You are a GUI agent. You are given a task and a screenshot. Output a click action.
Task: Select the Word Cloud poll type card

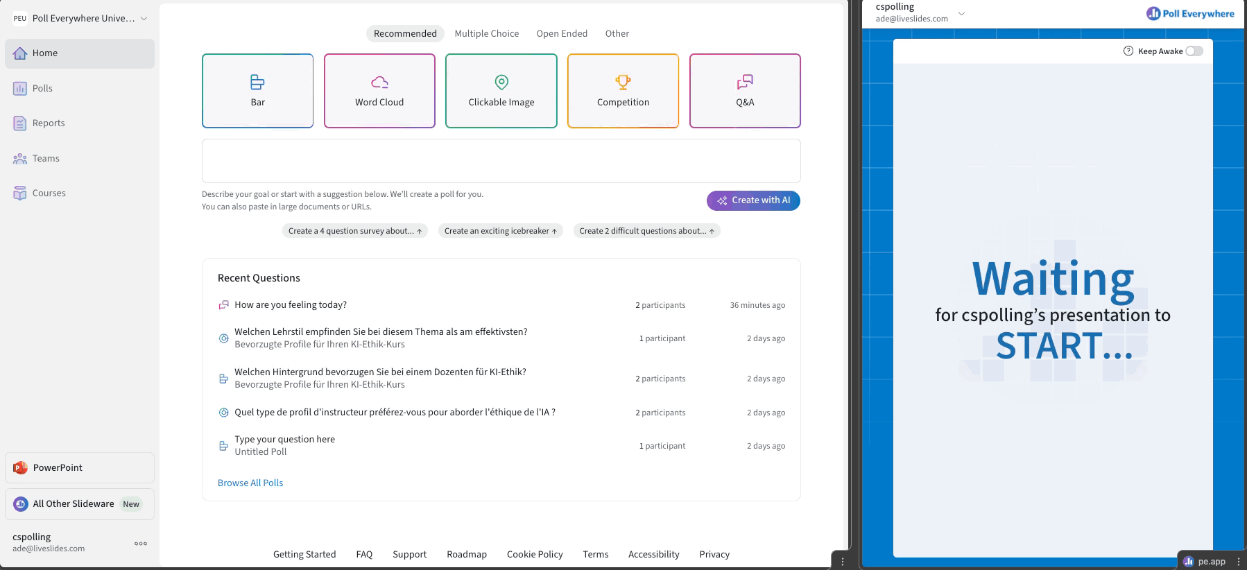pyautogui.click(x=379, y=91)
